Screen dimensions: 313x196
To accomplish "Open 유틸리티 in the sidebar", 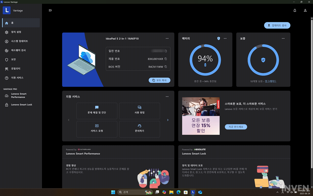I will pos(21,69).
